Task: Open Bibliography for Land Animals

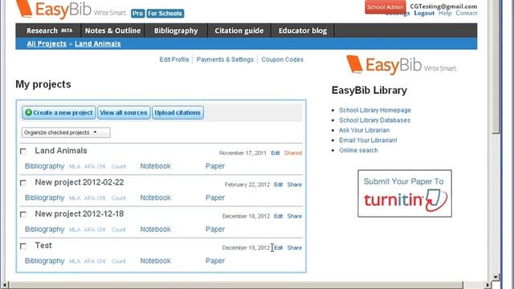Action: [45, 166]
